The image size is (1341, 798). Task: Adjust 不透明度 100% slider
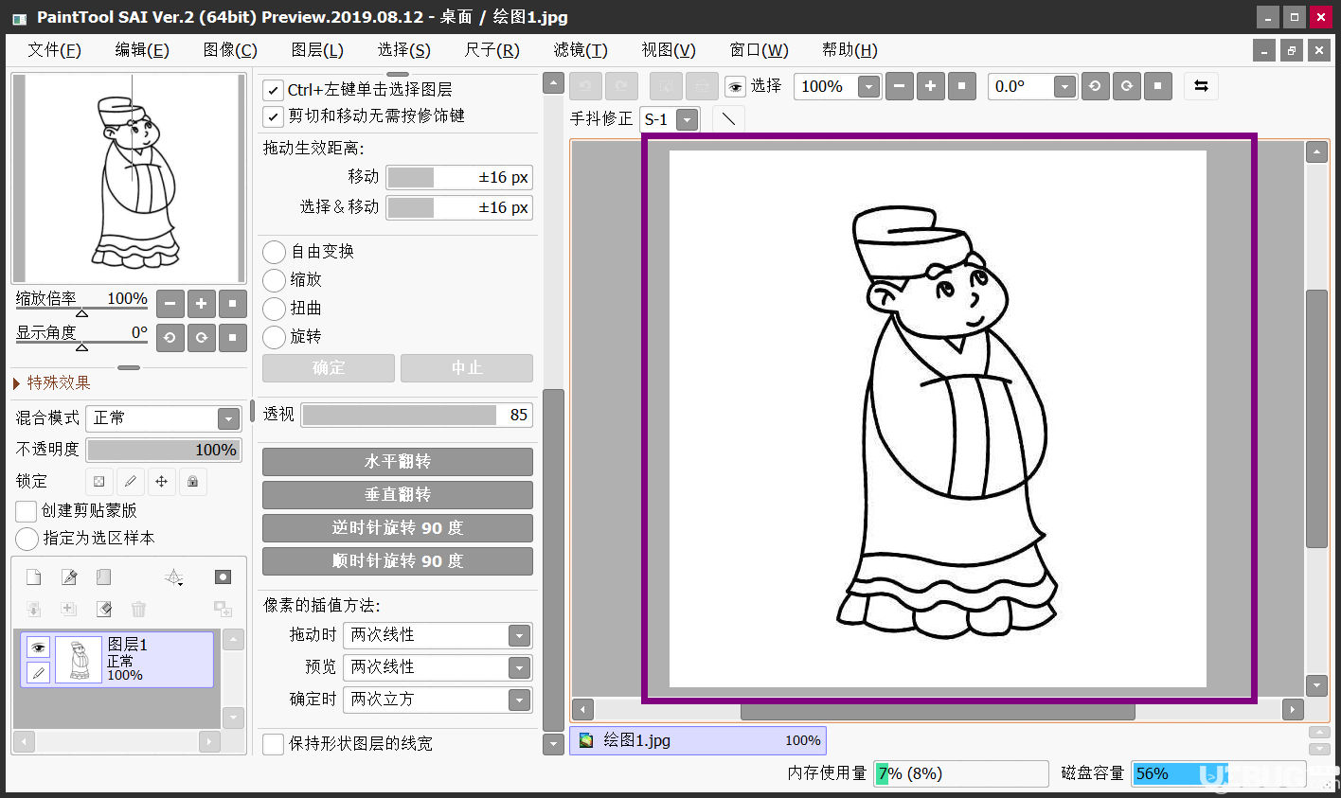[164, 450]
